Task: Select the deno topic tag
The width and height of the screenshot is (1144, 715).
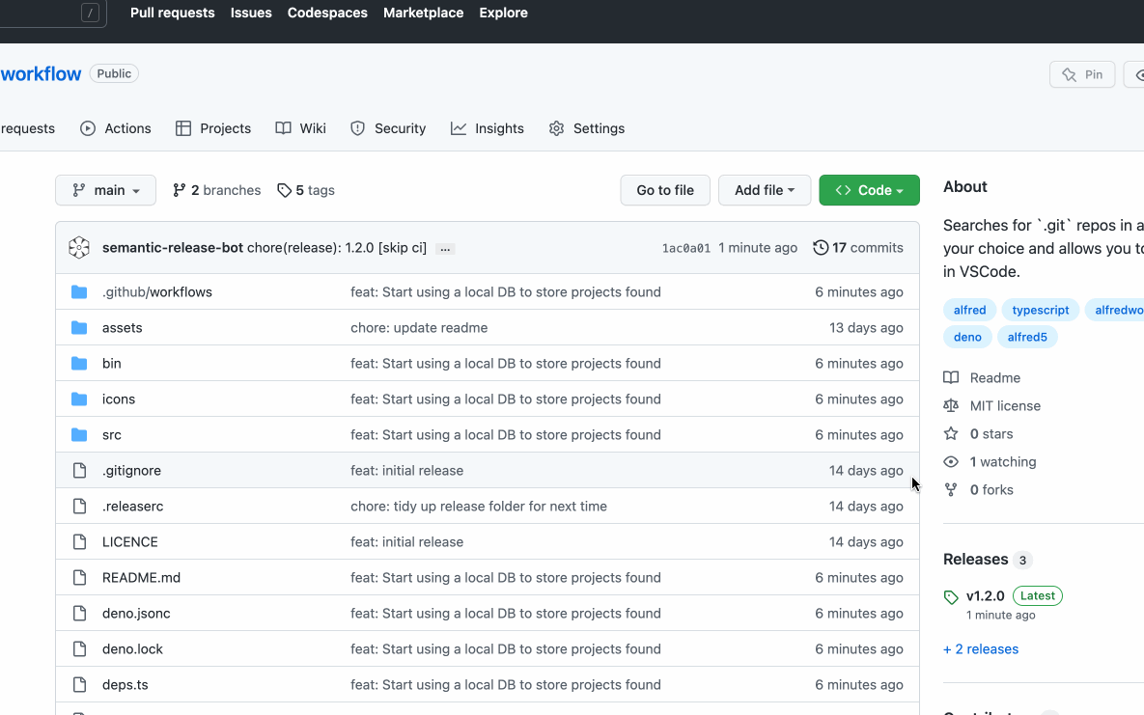Action: 967,337
